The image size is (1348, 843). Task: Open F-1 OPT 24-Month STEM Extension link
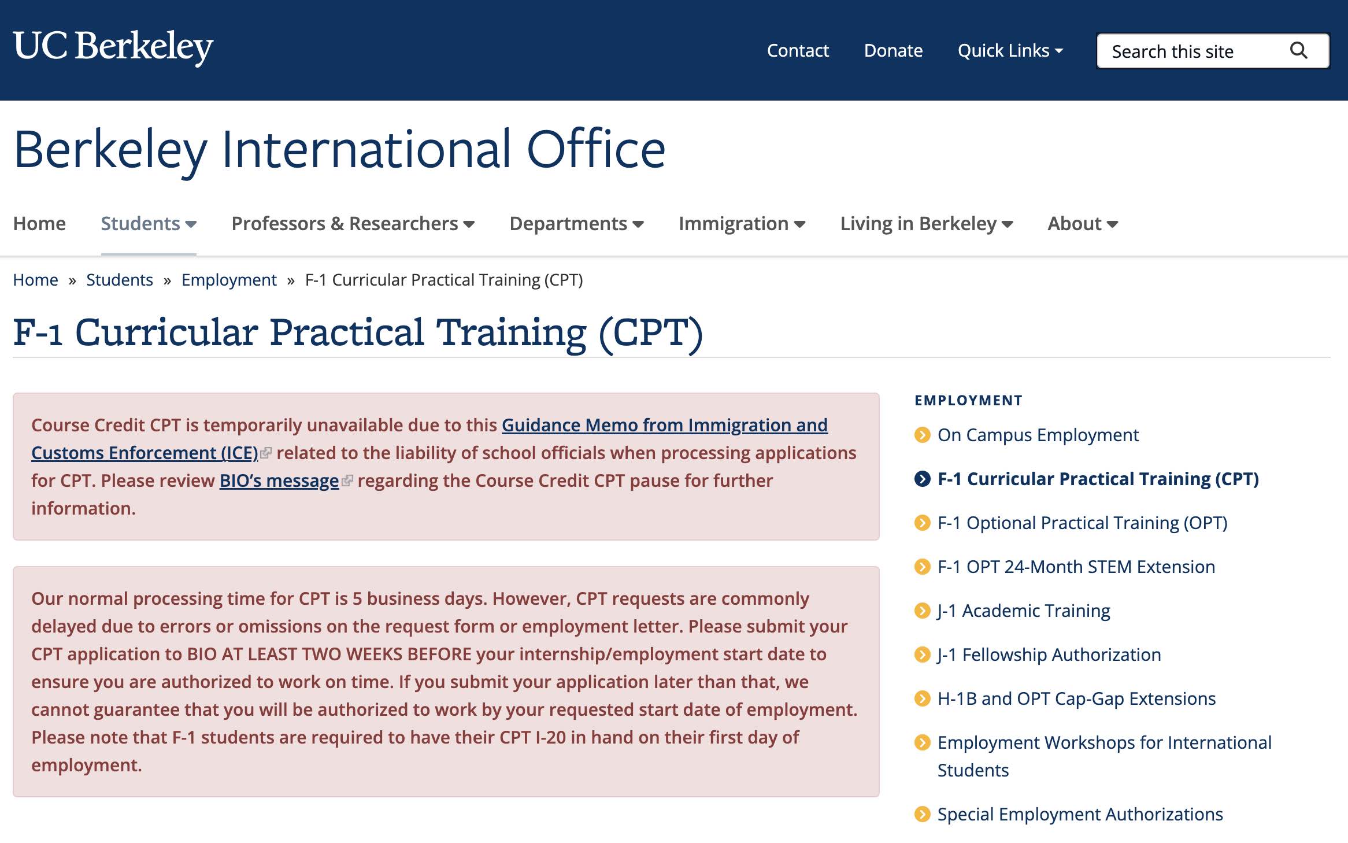coord(1076,567)
